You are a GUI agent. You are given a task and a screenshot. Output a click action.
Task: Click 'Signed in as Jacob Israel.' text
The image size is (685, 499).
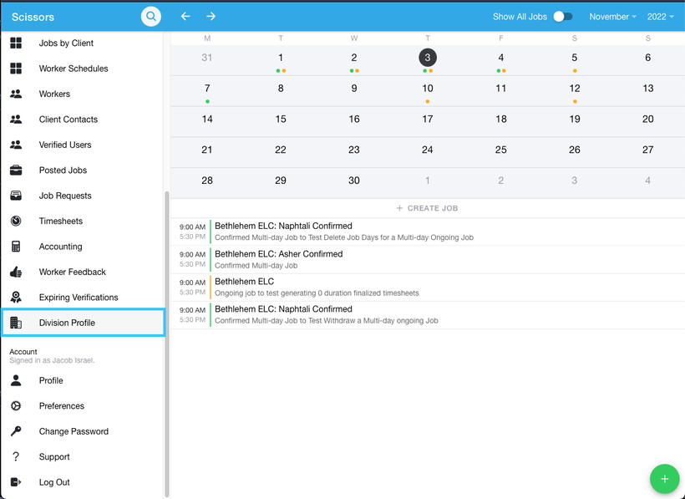(52, 360)
